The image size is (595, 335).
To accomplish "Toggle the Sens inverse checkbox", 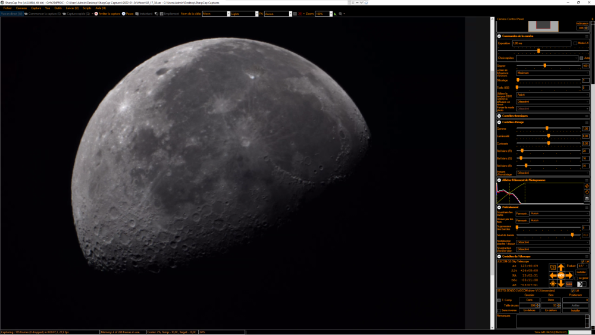I will click(499, 310).
